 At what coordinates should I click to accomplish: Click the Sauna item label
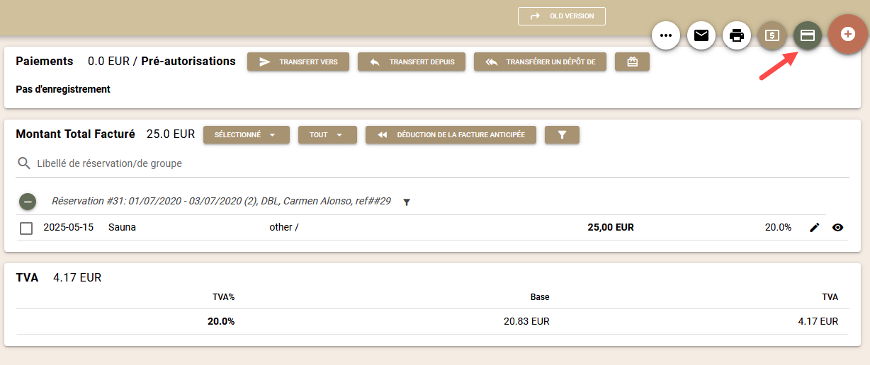click(x=122, y=227)
